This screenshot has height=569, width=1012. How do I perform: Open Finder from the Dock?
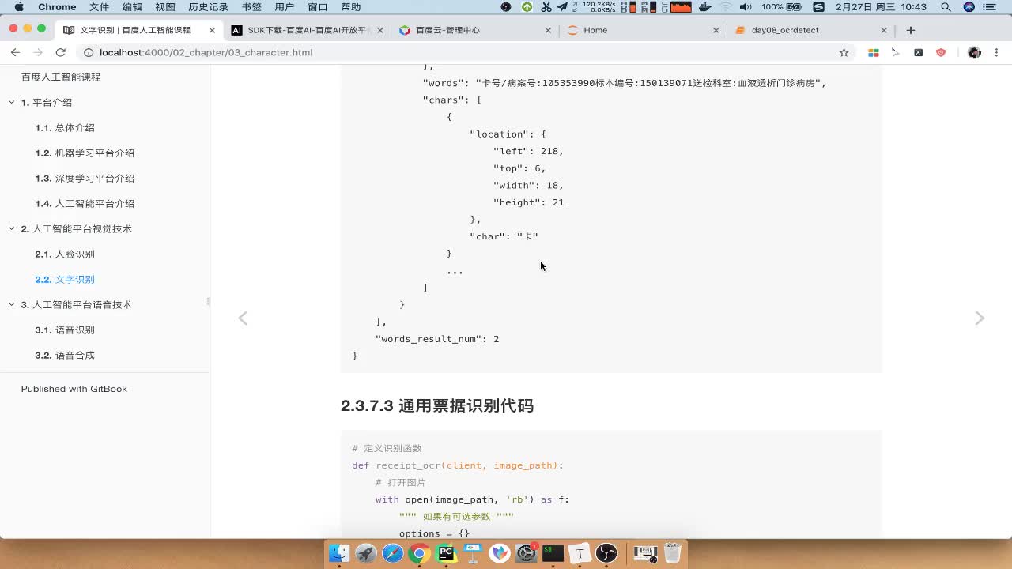tap(339, 553)
